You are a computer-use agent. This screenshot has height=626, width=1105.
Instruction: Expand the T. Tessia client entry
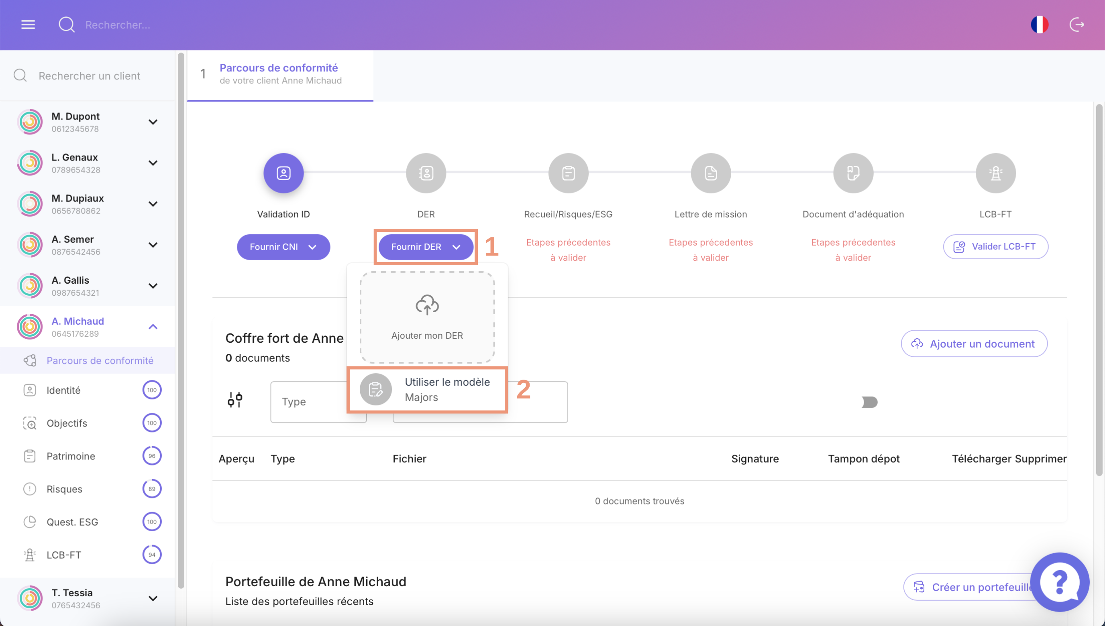153,598
